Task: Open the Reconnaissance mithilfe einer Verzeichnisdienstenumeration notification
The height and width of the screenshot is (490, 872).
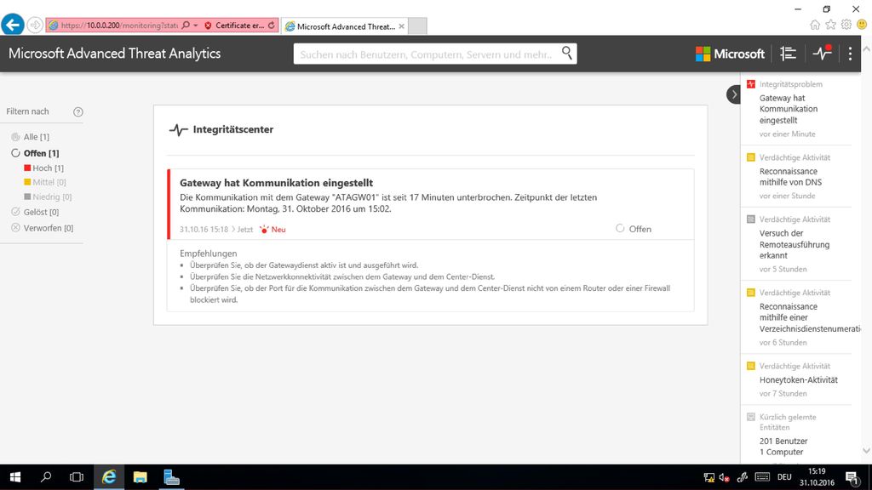Action: (x=810, y=317)
